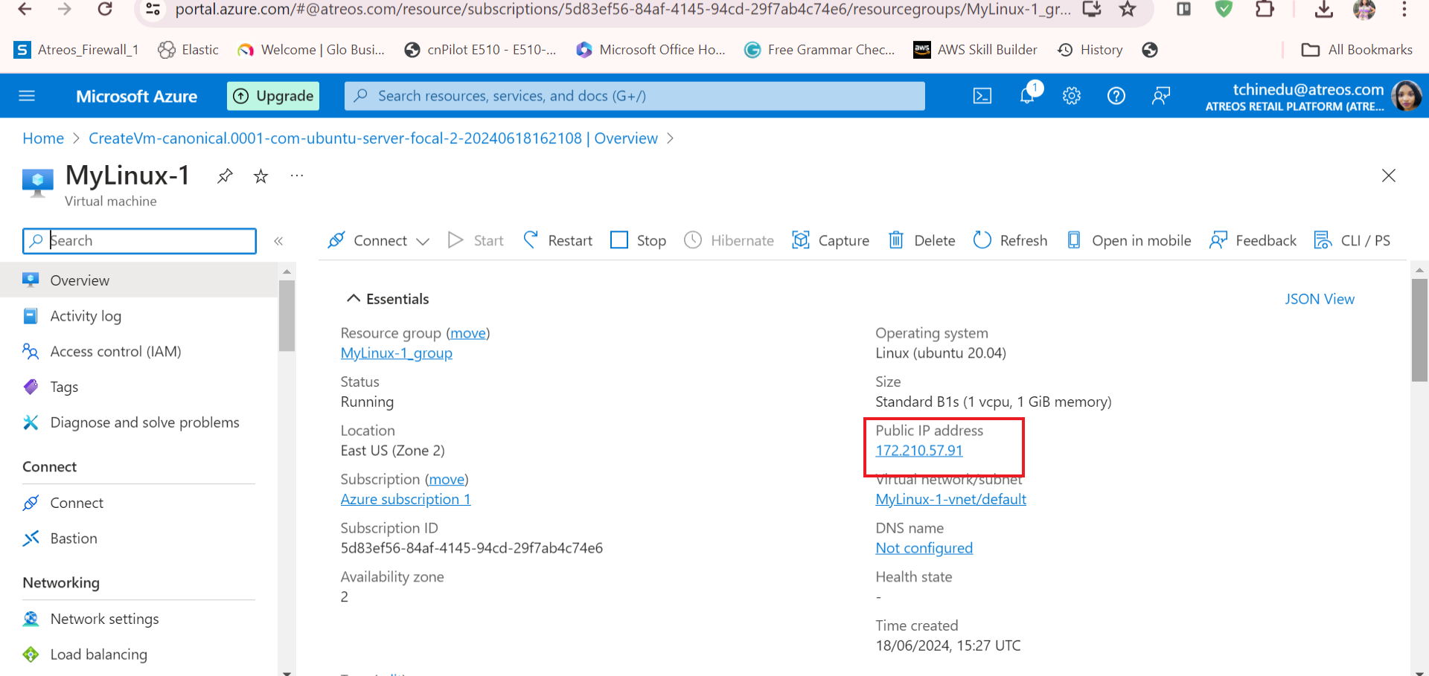Open the browser Extensions puzzle icon
The height and width of the screenshot is (676, 1429).
pos(1265,9)
